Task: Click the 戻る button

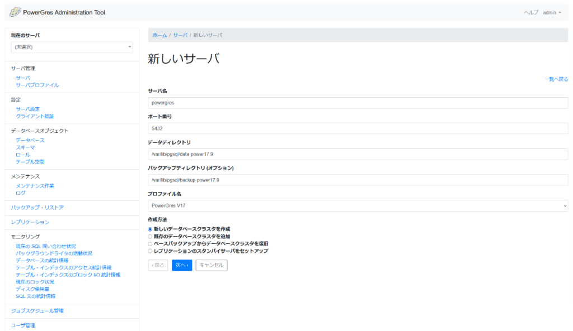Action: tap(158, 265)
